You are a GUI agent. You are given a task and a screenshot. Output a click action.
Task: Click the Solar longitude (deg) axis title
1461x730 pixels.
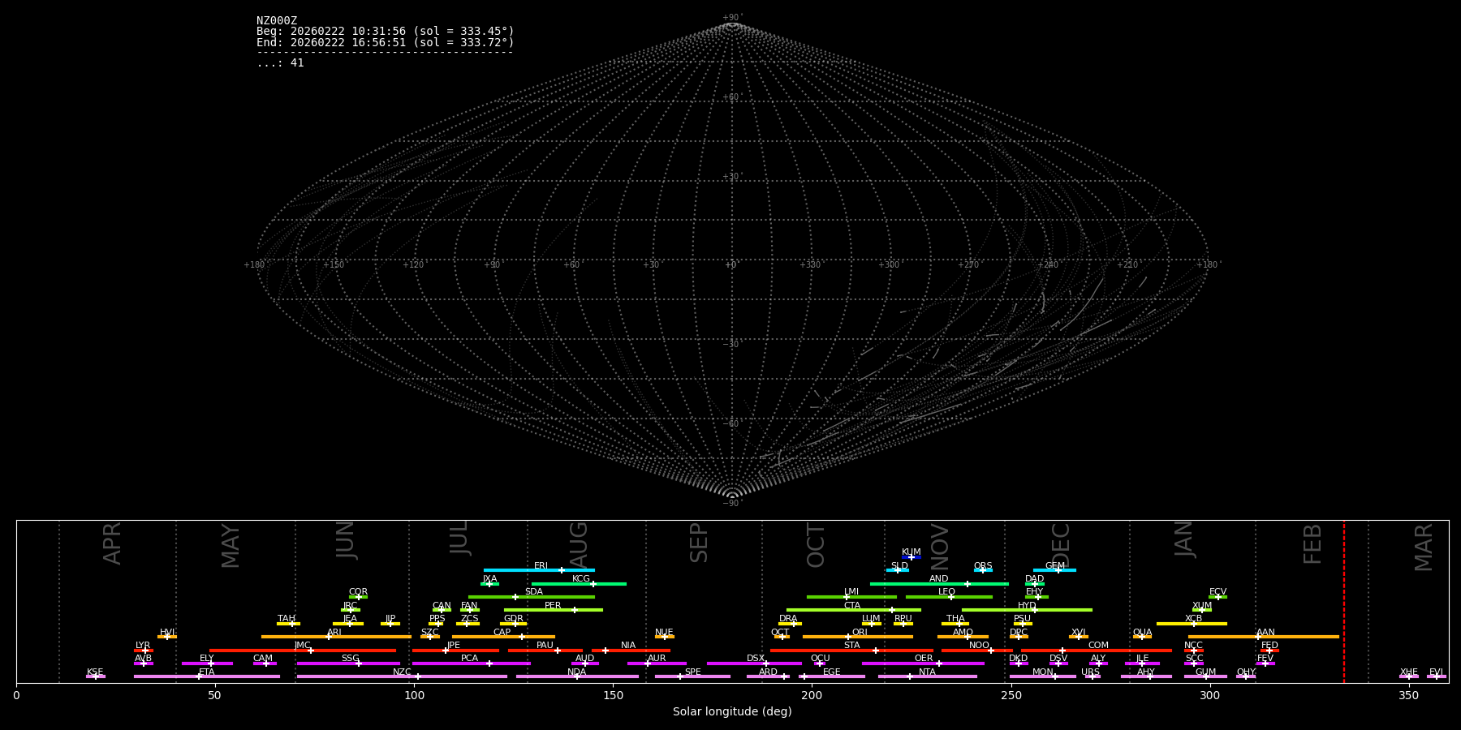click(732, 711)
